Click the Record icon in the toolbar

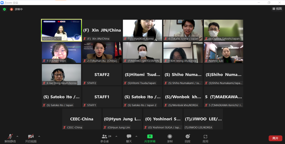click(x=170, y=137)
